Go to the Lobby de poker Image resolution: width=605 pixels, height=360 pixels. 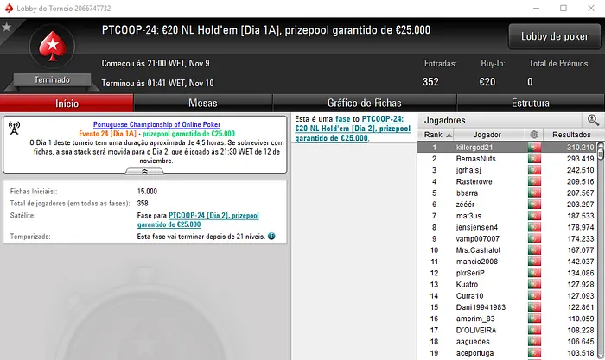[x=555, y=36]
